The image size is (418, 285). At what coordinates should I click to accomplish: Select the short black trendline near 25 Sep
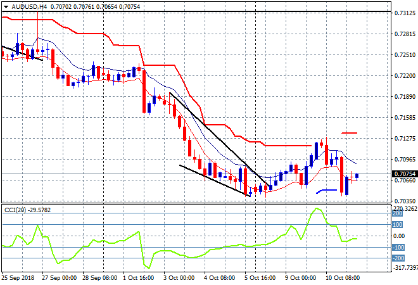click(x=22, y=53)
